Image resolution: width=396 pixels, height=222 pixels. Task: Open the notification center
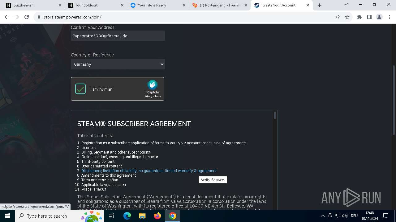pyautogui.click(x=386, y=216)
